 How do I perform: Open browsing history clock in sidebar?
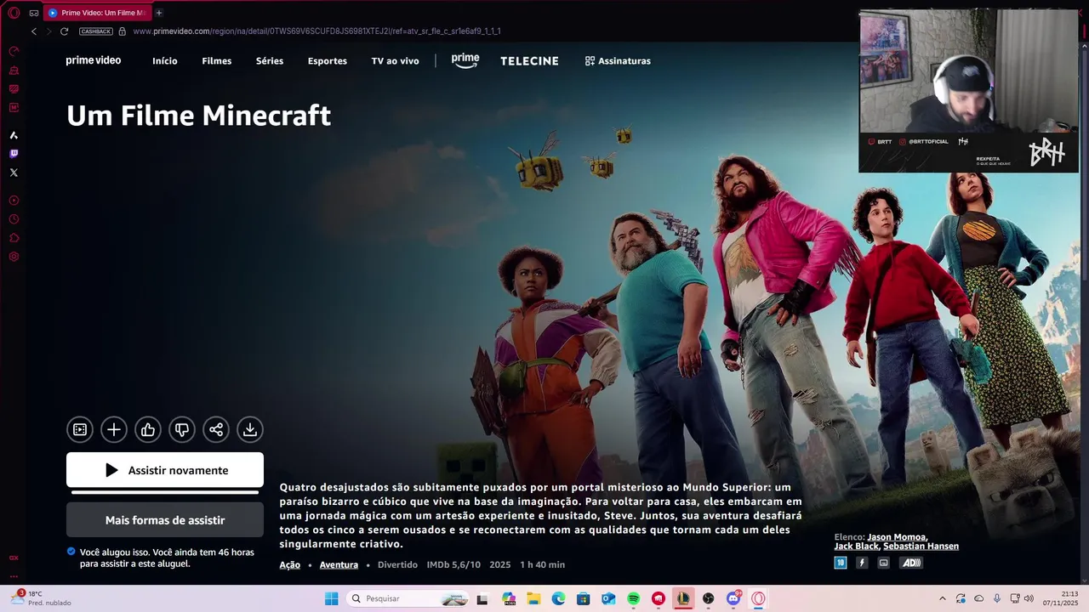coord(14,219)
